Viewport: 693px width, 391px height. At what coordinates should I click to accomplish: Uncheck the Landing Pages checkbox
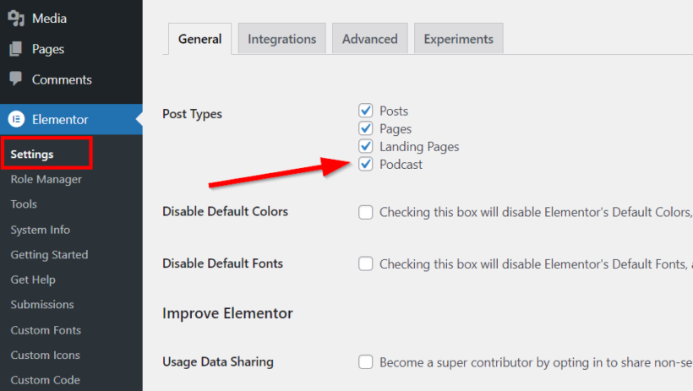coord(365,146)
